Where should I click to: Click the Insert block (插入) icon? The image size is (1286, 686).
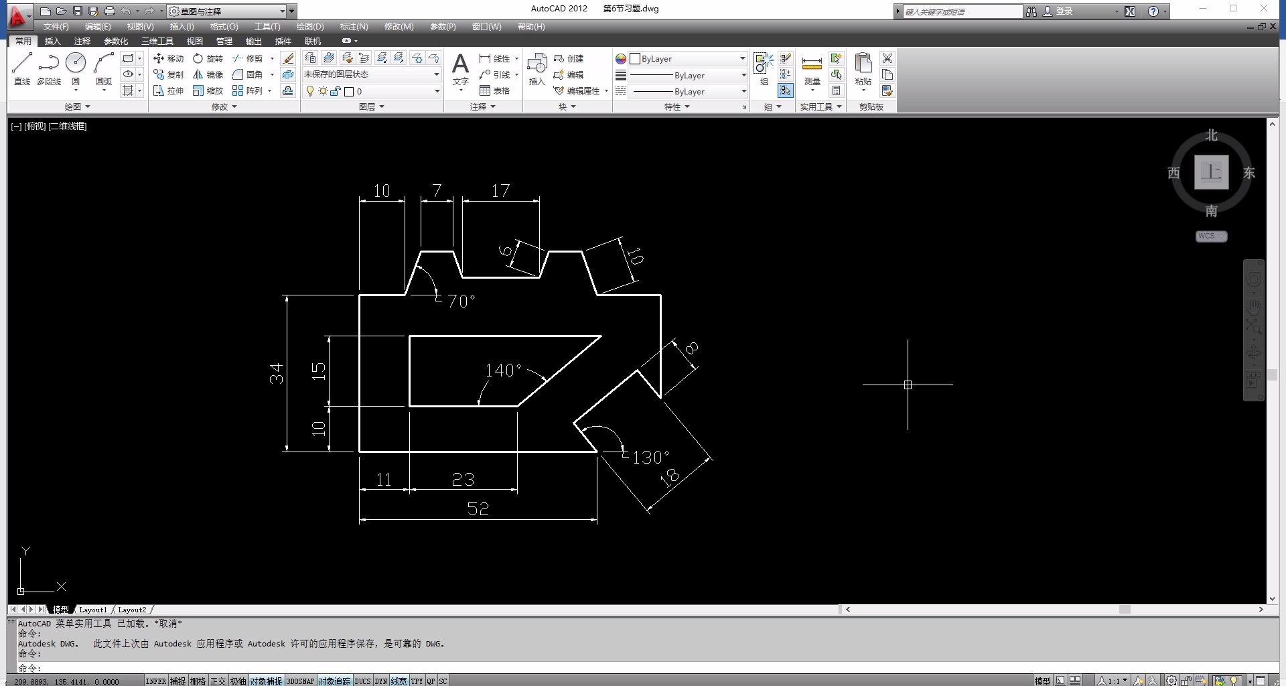(537, 66)
